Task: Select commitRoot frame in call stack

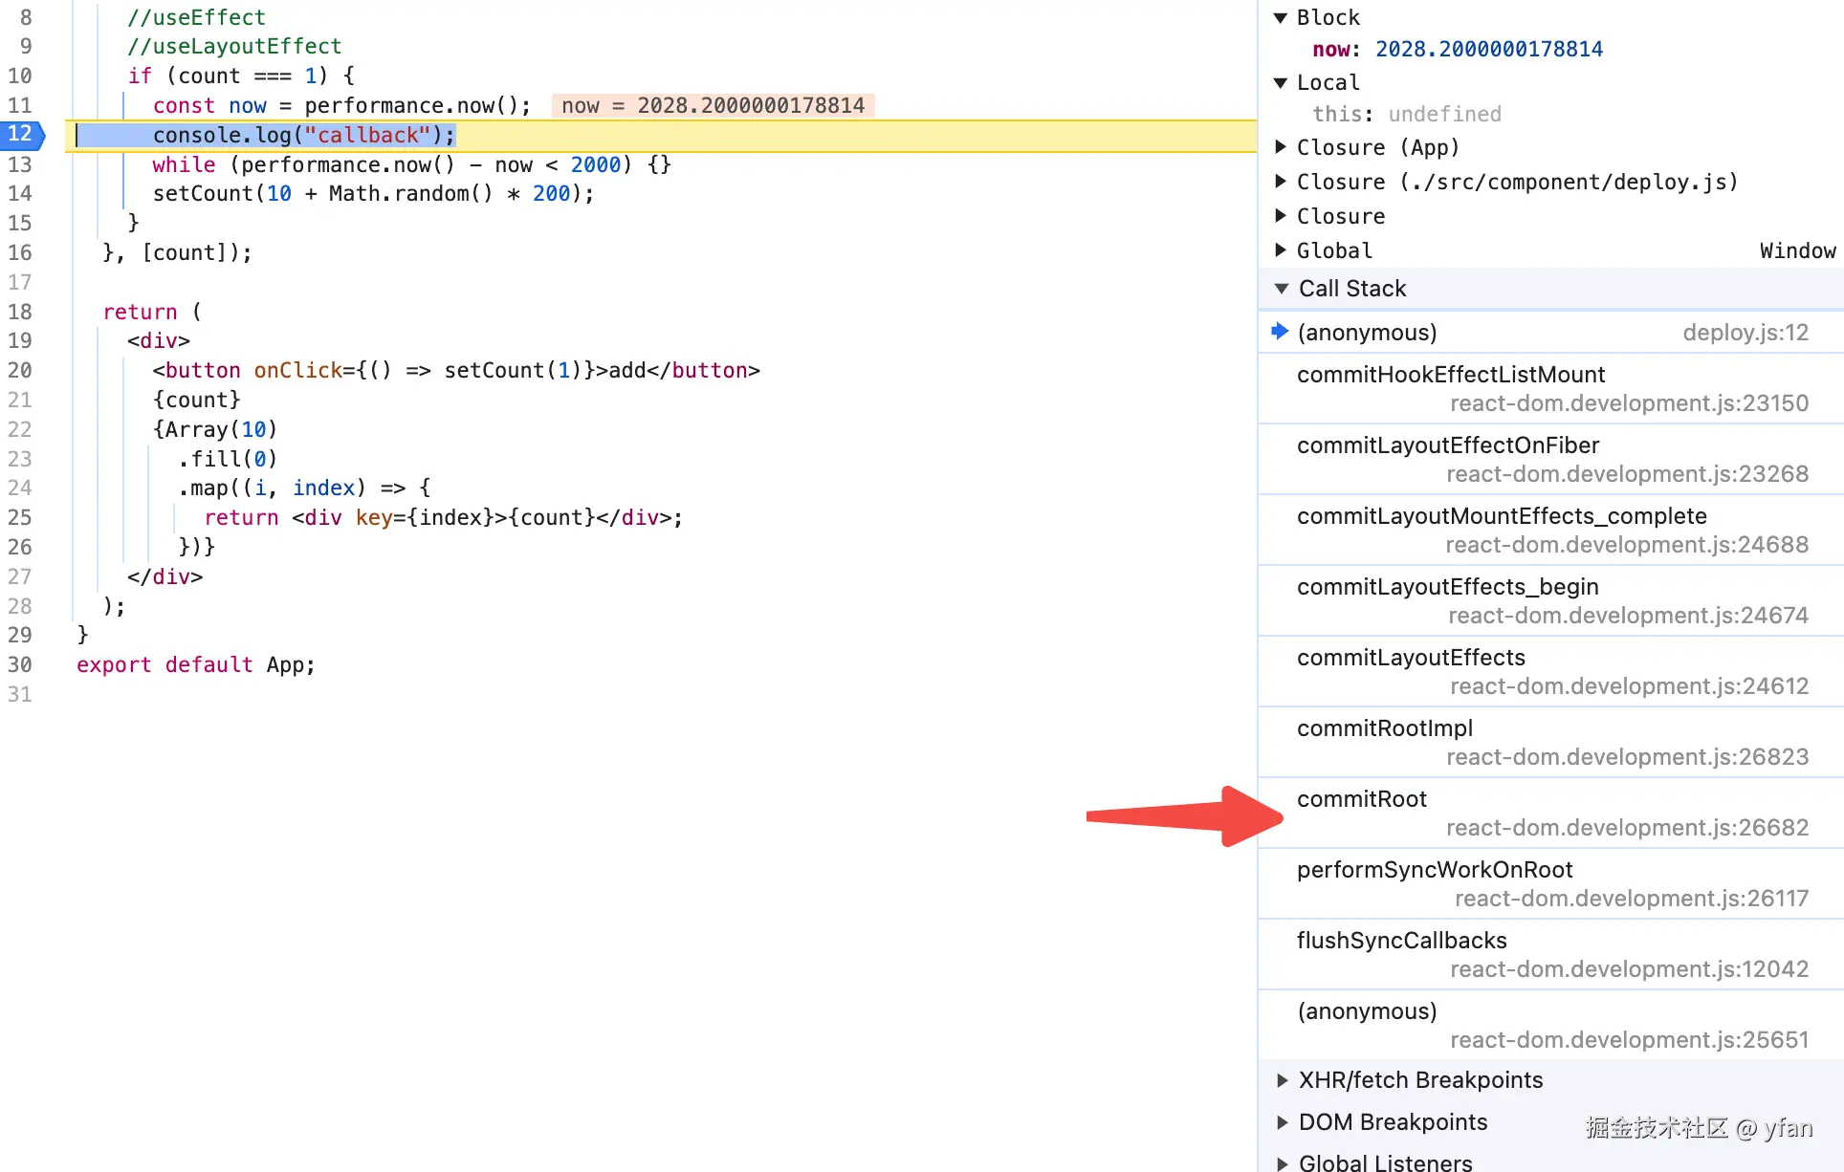Action: tap(1361, 799)
